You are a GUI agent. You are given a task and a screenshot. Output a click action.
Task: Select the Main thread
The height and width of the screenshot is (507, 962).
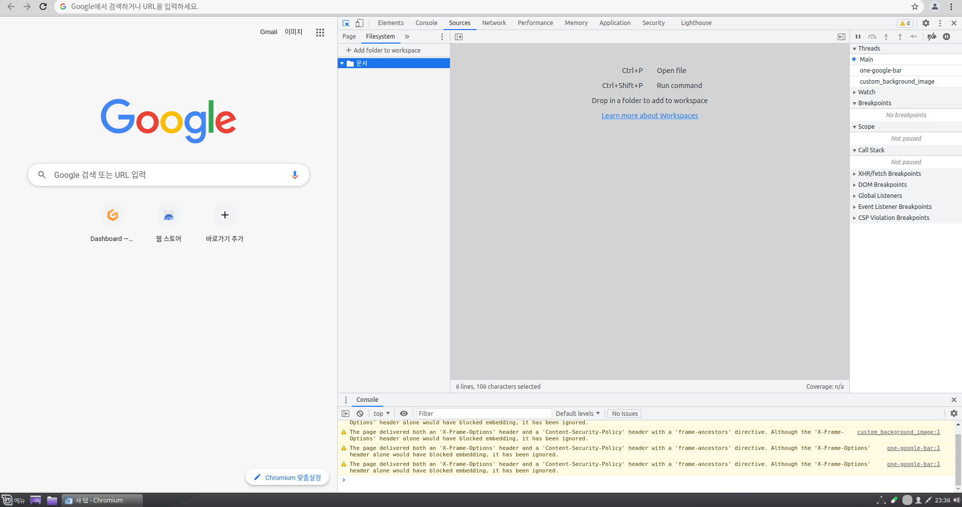906,60
